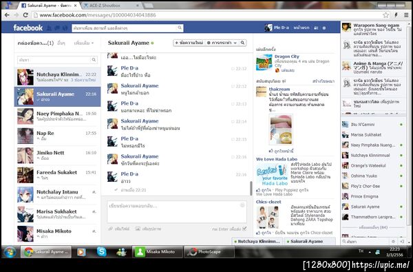Go back with browser back arrow
This screenshot has width=413, height=272.
(x=7, y=15)
